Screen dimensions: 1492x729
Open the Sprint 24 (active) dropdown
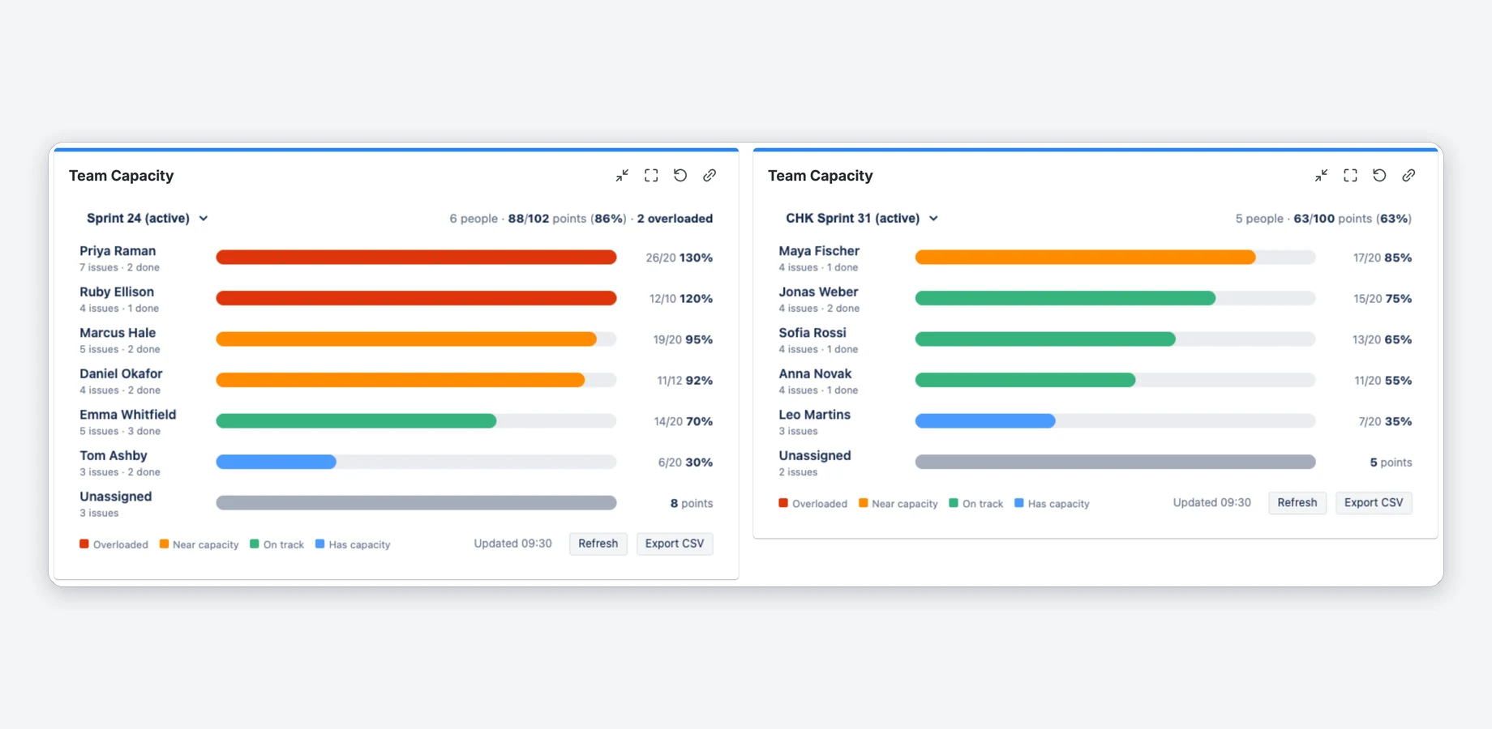pos(147,218)
